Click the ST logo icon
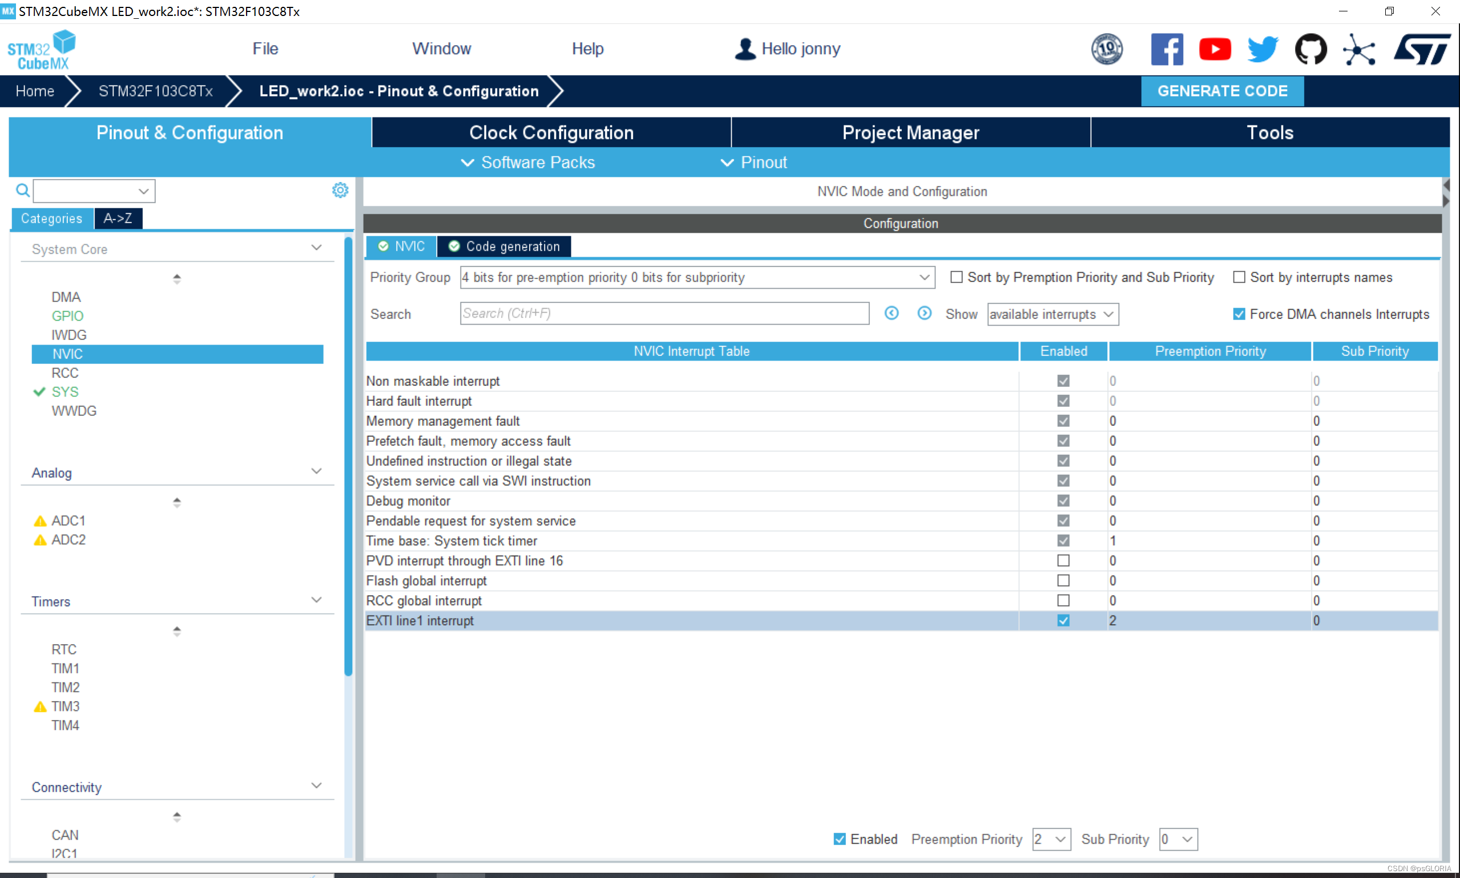Viewport: 1460px width, 878px height. [1422, 49]
